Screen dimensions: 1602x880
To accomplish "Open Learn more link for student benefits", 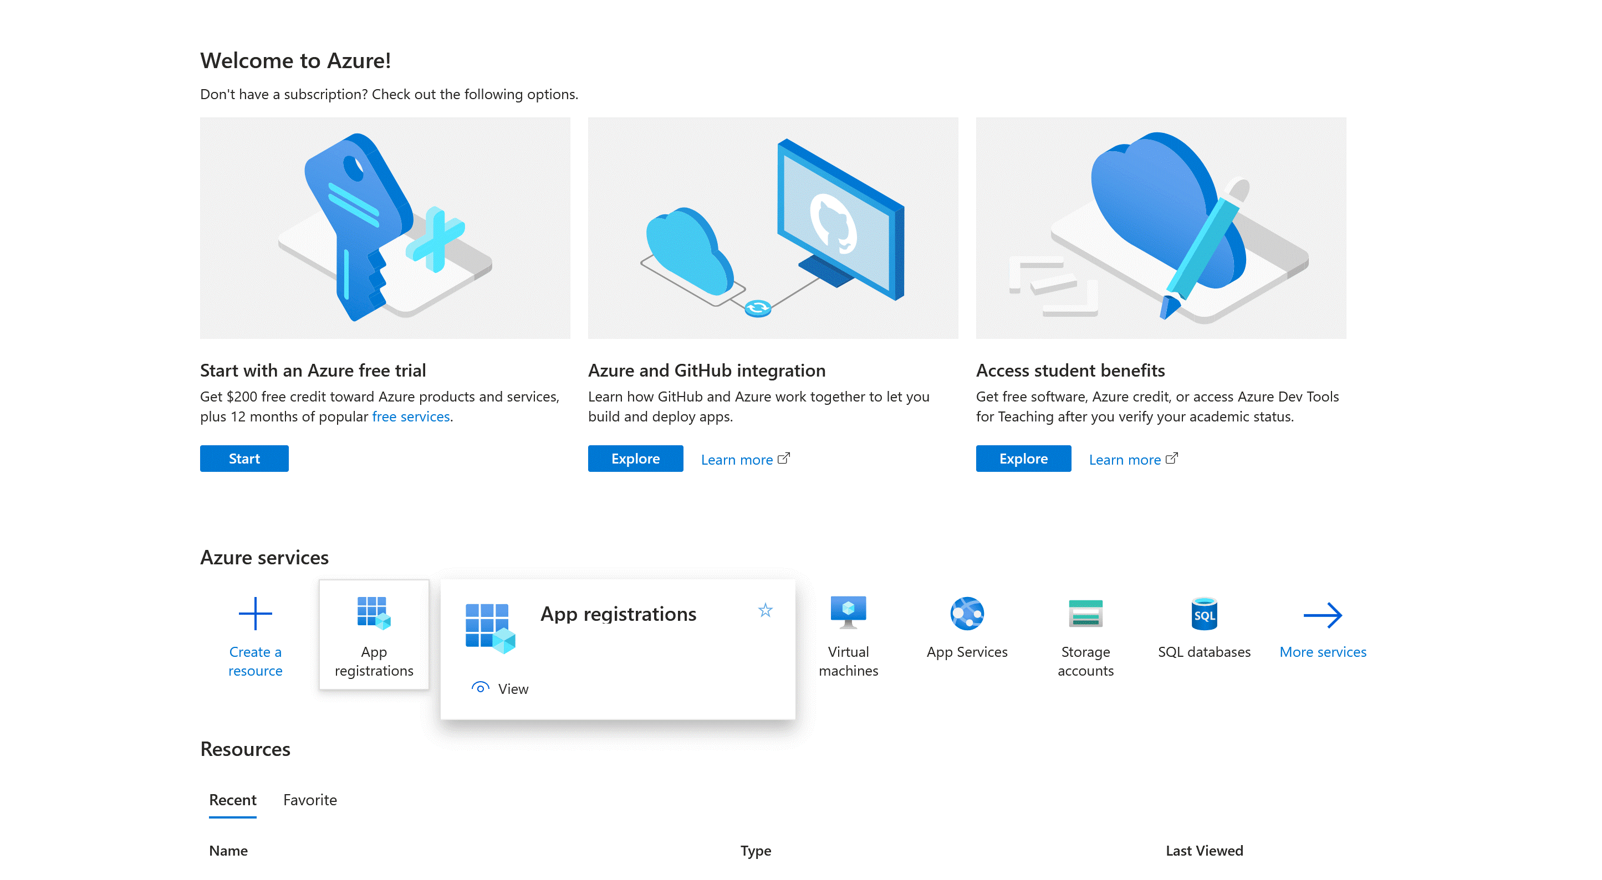I will [1124, 459].
